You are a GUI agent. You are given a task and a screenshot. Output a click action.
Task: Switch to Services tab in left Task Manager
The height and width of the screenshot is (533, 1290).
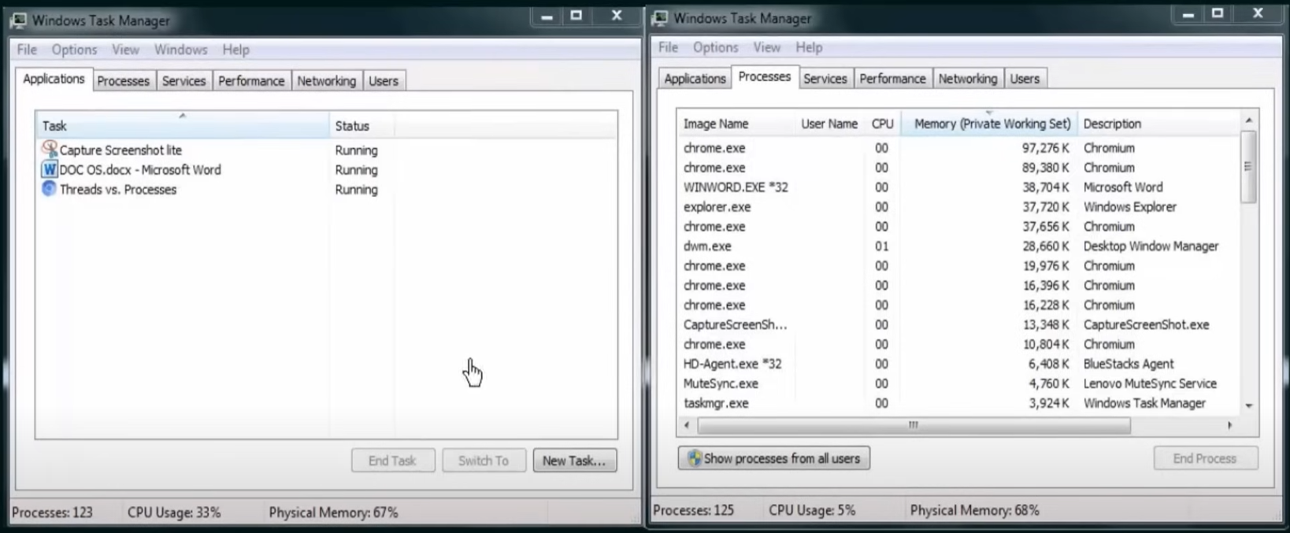pos(183,81)
